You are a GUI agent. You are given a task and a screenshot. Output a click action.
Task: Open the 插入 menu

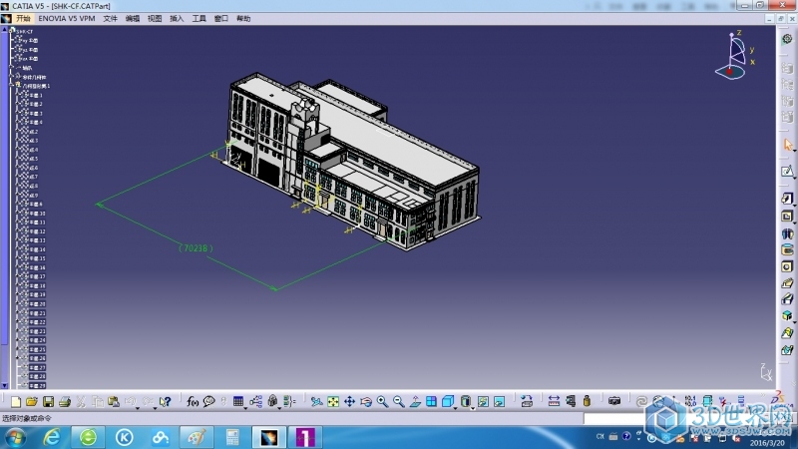(177, 18)
